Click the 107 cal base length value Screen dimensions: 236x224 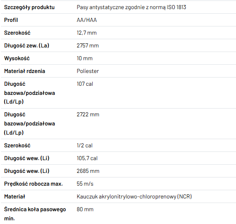pyautogui.click(x=85, y=84)
